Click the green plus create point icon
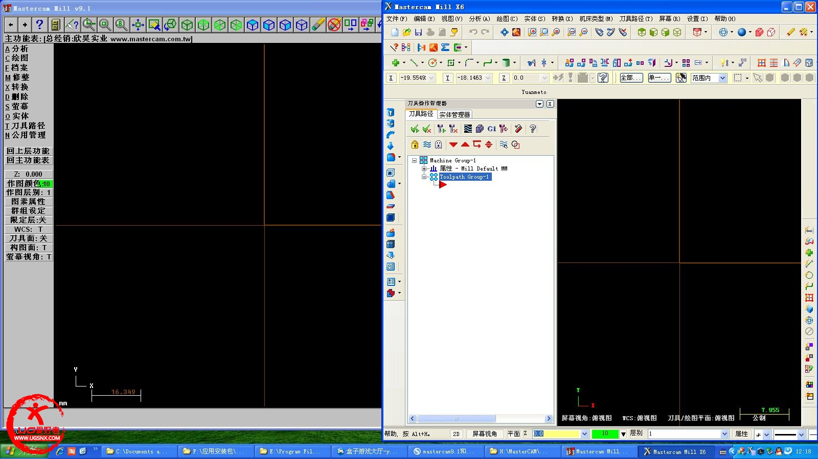818x459 pixels. pos(395,63)
